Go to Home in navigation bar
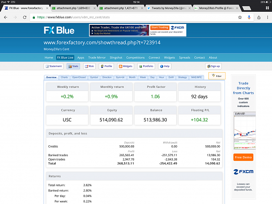The width and height of the screenshot is (272, 204). [49, 57]
